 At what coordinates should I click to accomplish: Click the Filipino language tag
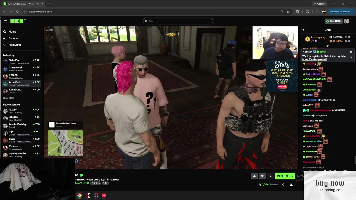tap(95, 183)
